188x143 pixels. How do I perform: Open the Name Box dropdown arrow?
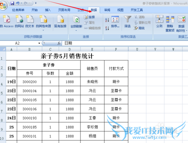pyautogui.click(x=39, y=43)
